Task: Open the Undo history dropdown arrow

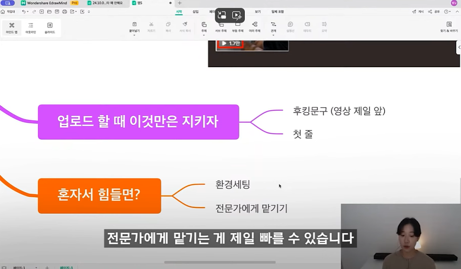Action: (x=28, y=12)
